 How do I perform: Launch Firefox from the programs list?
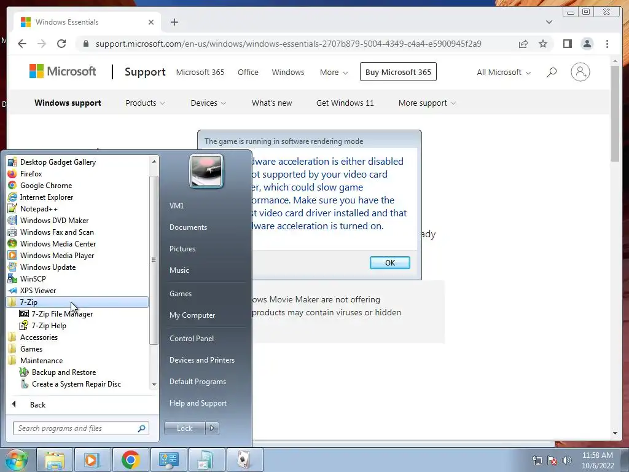[x=31, y=174]
